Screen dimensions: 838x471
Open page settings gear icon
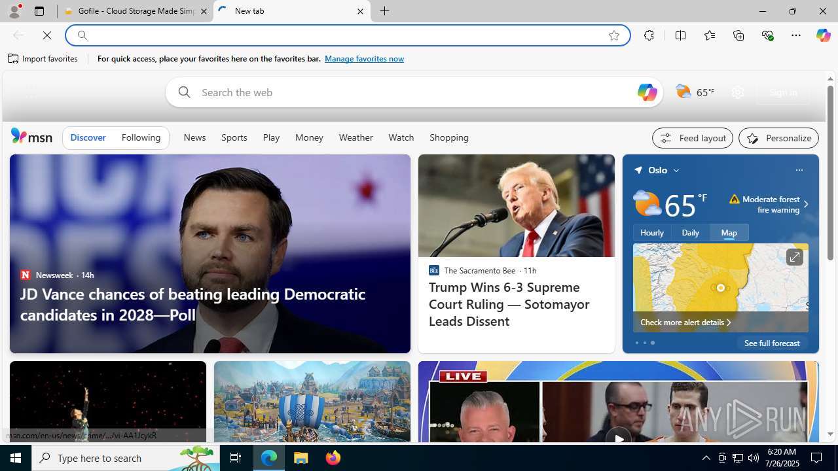(738, 92)
